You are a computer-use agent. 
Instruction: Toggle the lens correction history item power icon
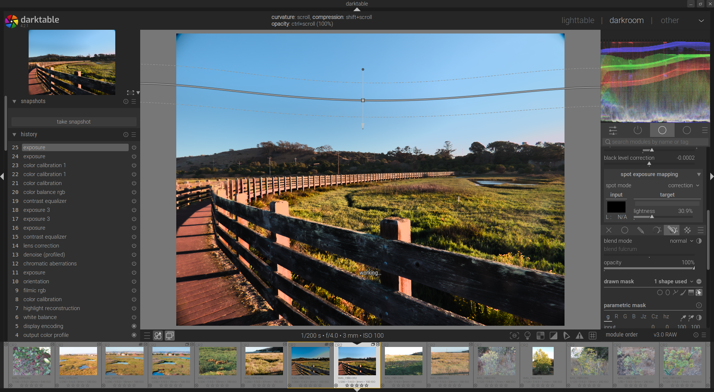pos(134,246)
